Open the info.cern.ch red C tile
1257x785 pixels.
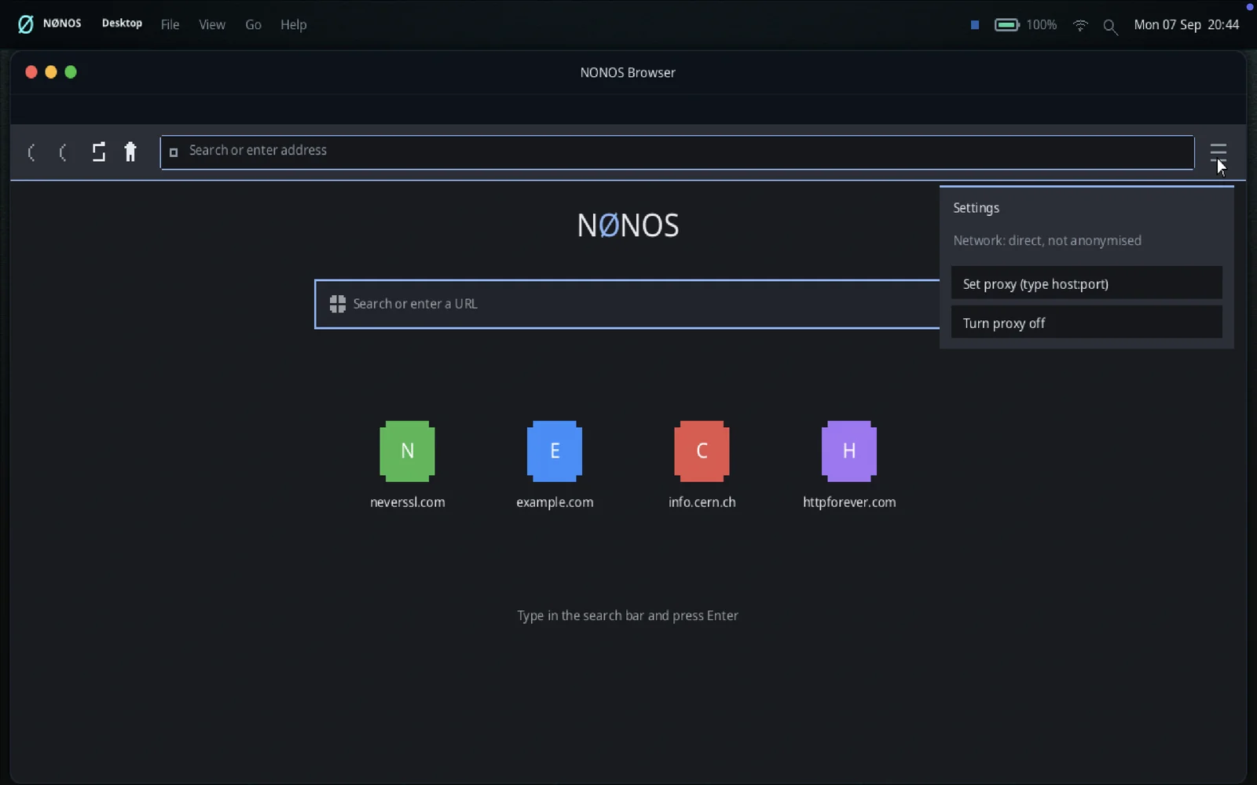pos(702,451)
